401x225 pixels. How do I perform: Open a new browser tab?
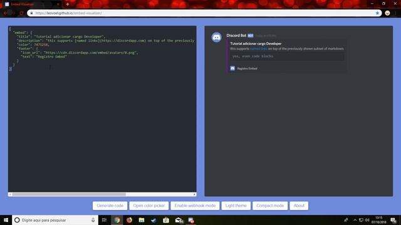68,4
